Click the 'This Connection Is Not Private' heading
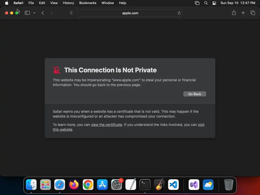 [x=110, y=70]
